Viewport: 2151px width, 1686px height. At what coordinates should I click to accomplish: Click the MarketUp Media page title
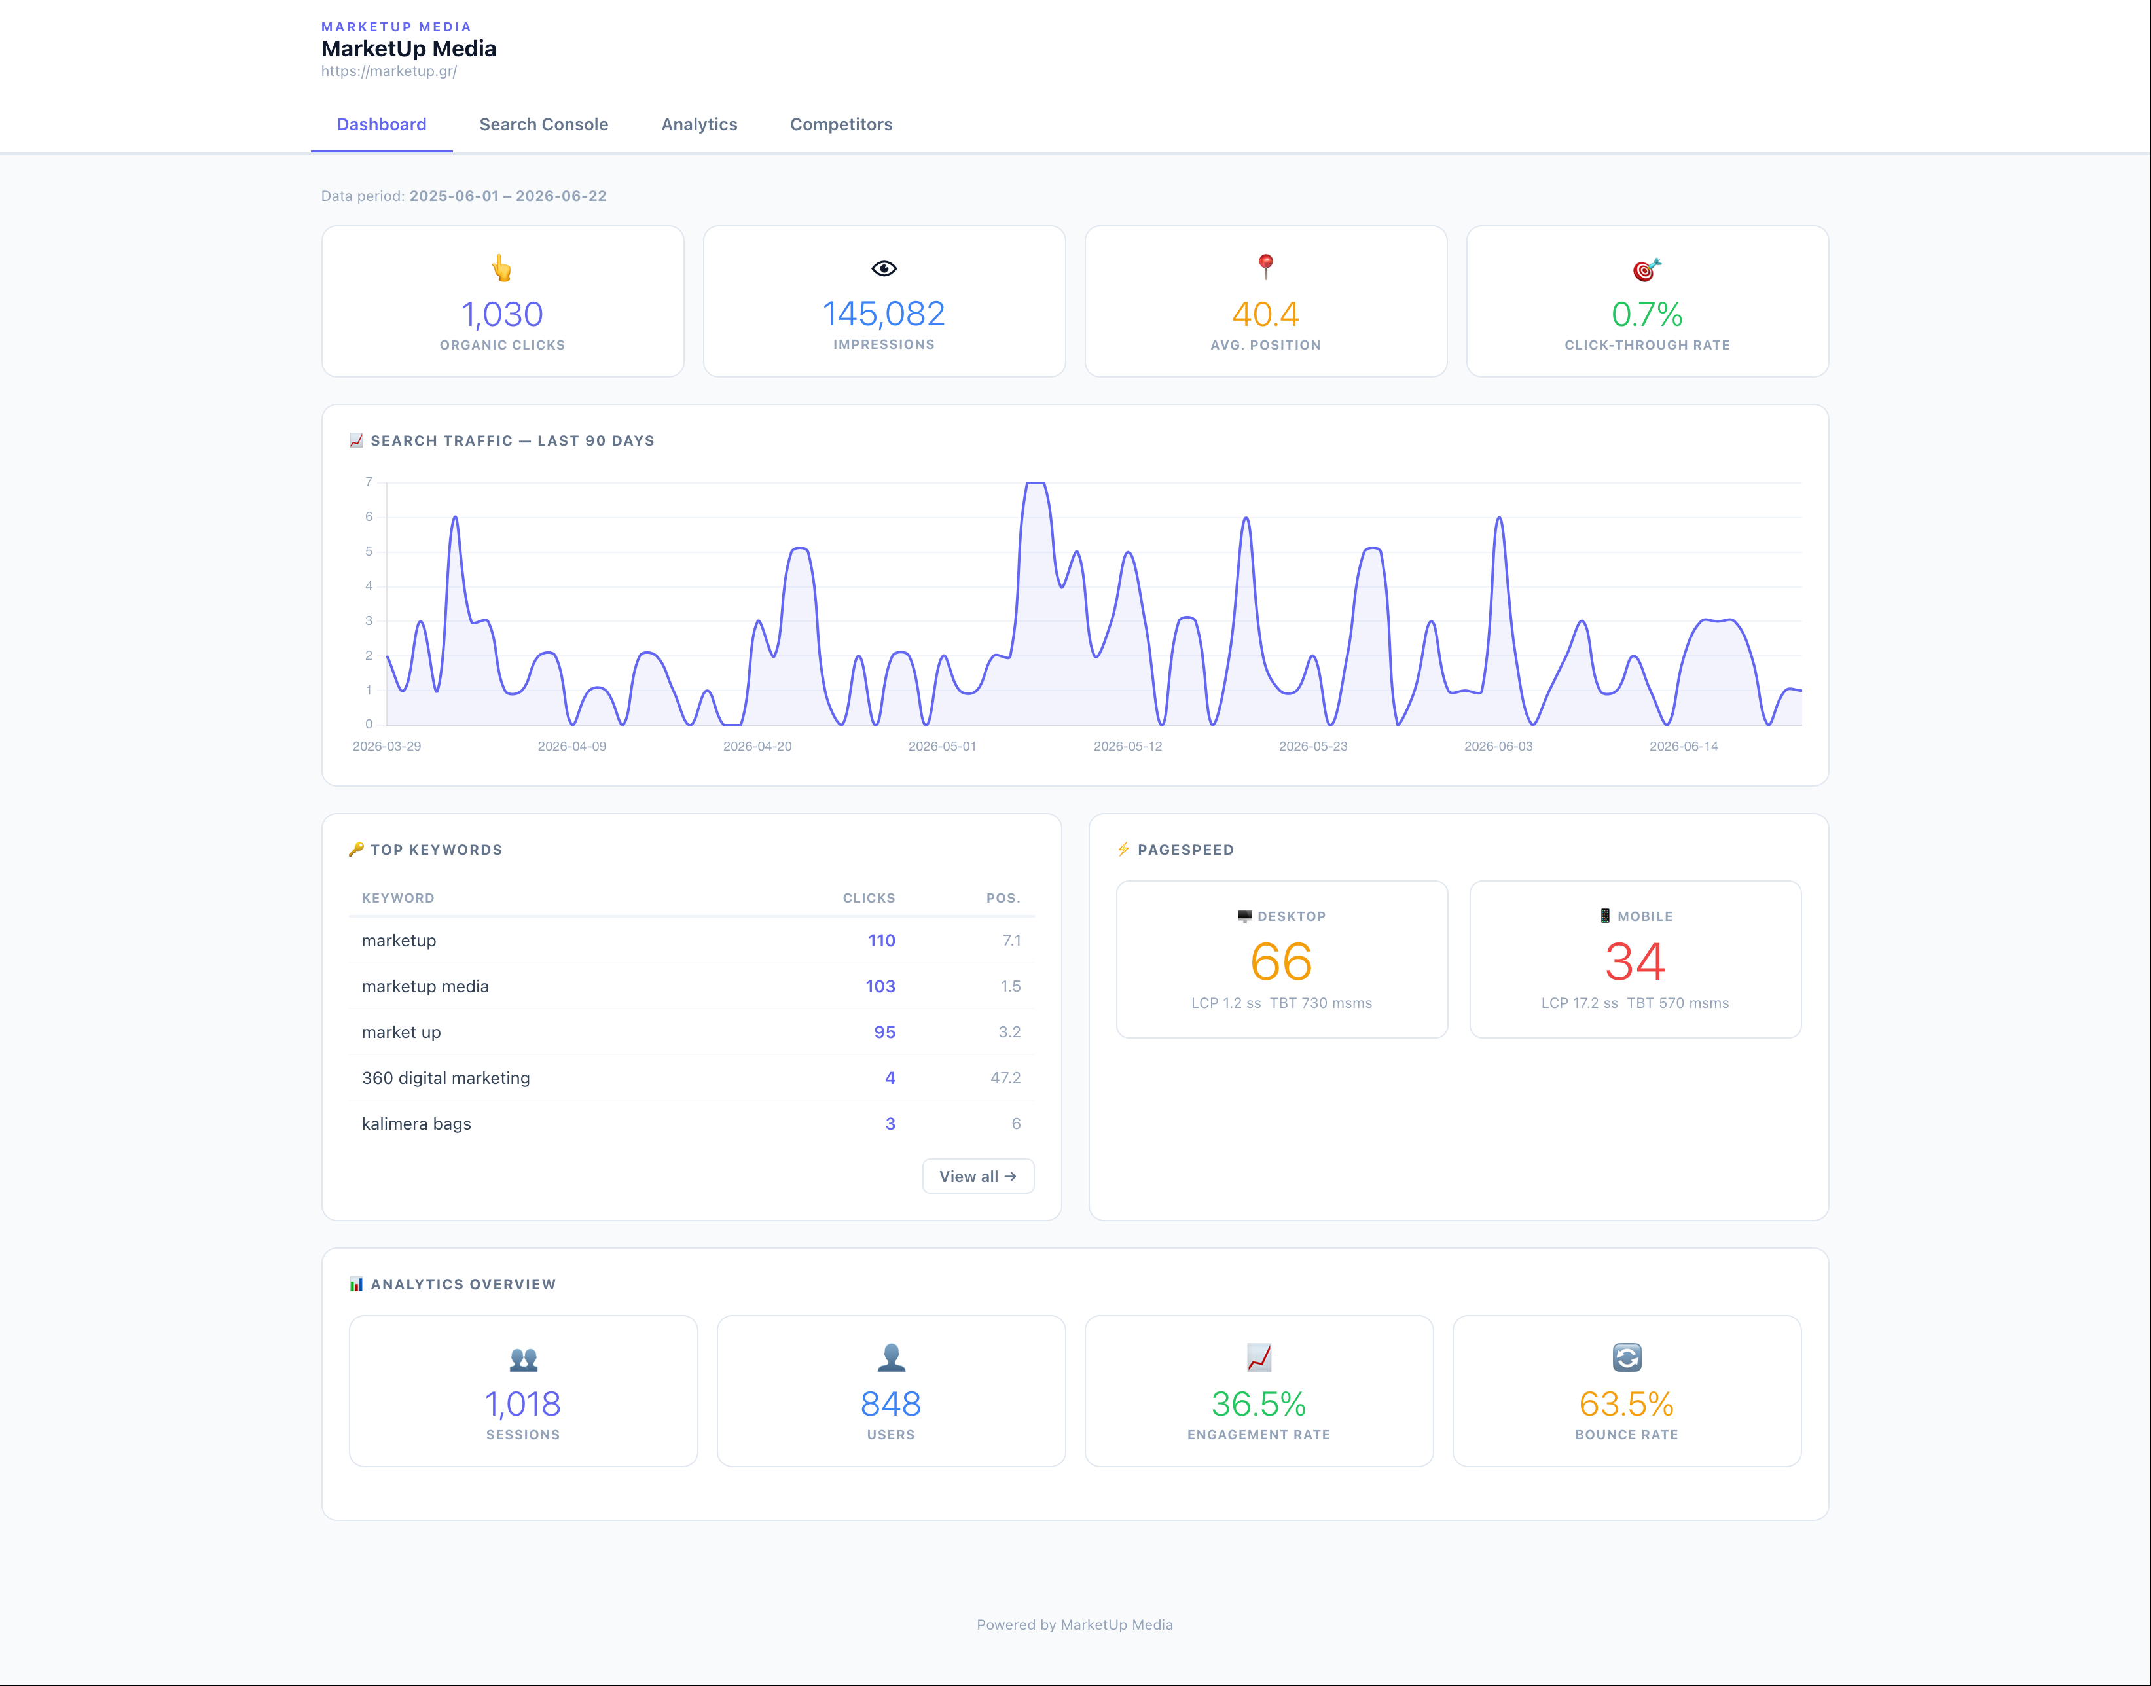click(408, 48)
